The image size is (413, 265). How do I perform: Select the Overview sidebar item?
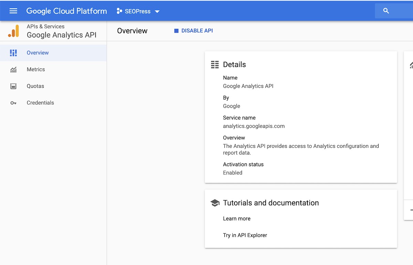point(53,53)
